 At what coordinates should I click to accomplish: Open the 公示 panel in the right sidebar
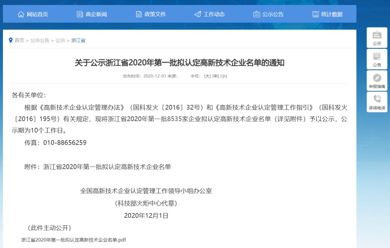(377, 37)
